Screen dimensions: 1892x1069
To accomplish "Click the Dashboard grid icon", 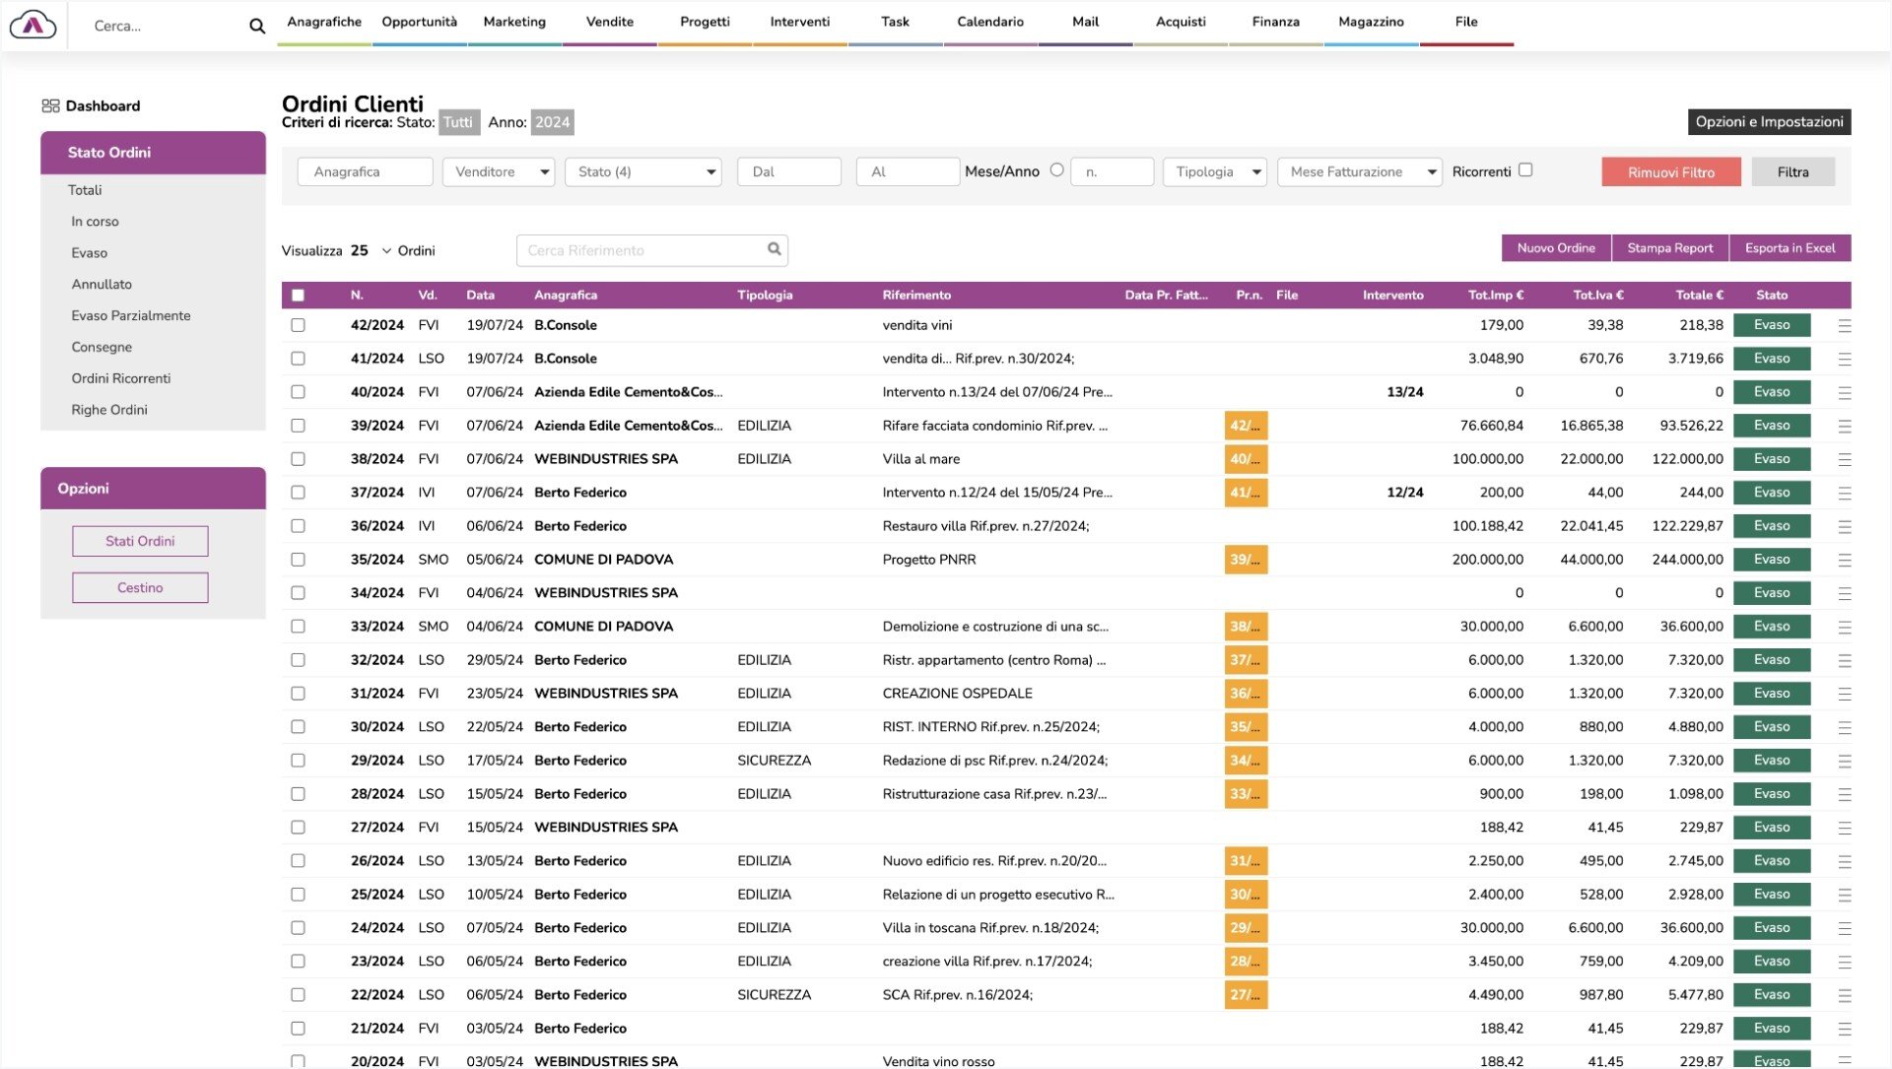I will [50, 106].
